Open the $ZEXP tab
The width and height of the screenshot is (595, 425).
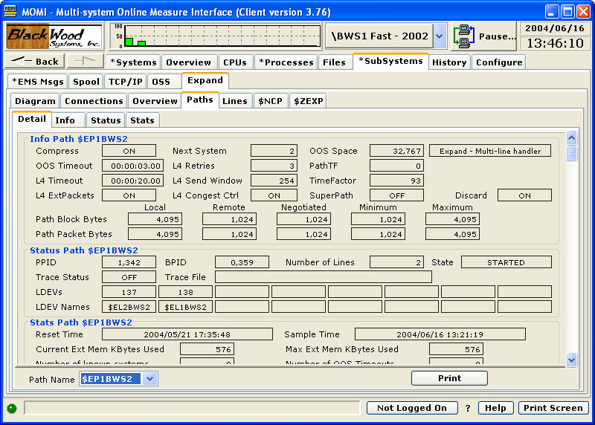click(307, 101)
